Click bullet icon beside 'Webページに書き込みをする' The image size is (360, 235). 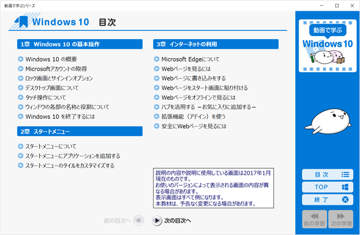coord(156,78)
